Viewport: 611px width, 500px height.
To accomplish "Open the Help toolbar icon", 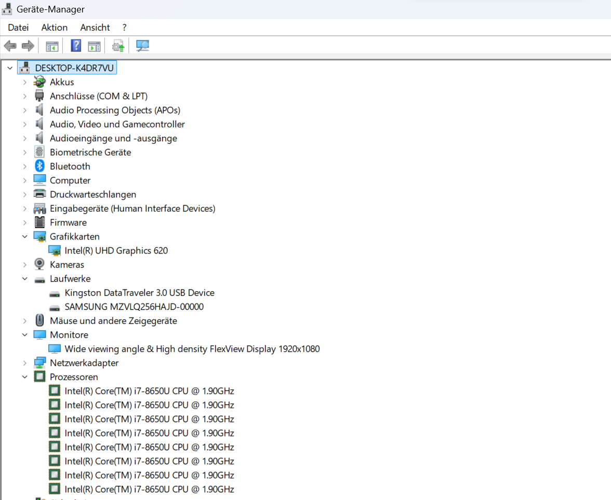I will pyautogui.click(x=76, y=46).
